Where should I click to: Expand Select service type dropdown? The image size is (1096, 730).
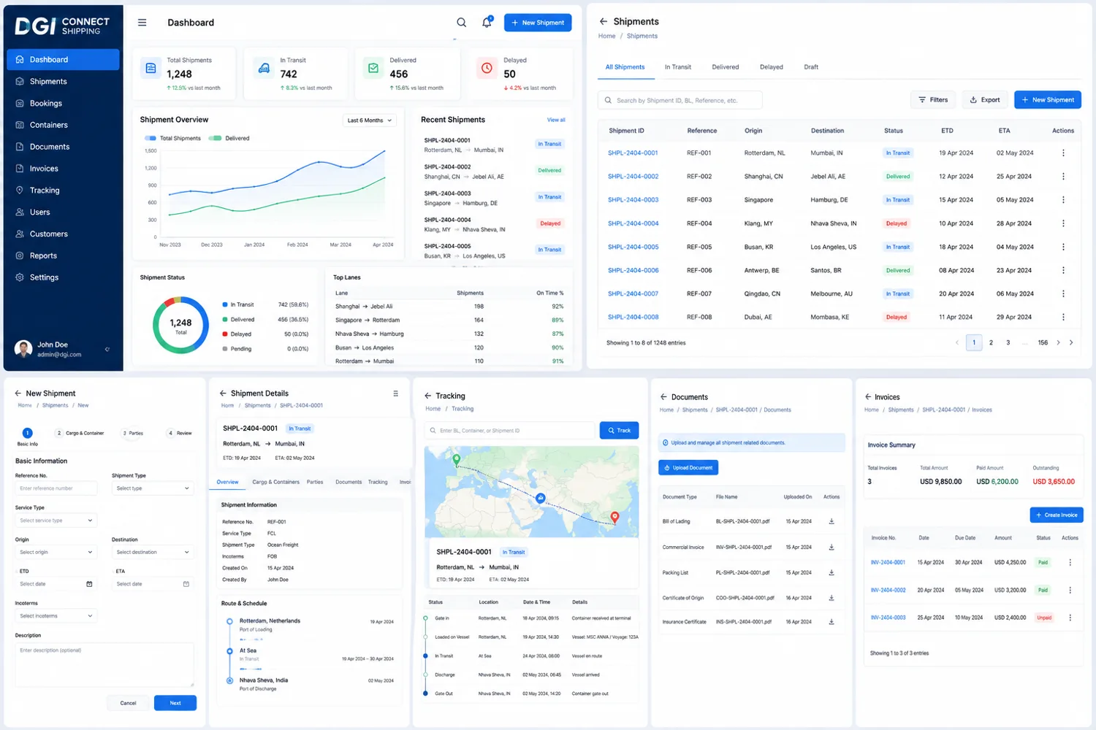click(56, 520)
